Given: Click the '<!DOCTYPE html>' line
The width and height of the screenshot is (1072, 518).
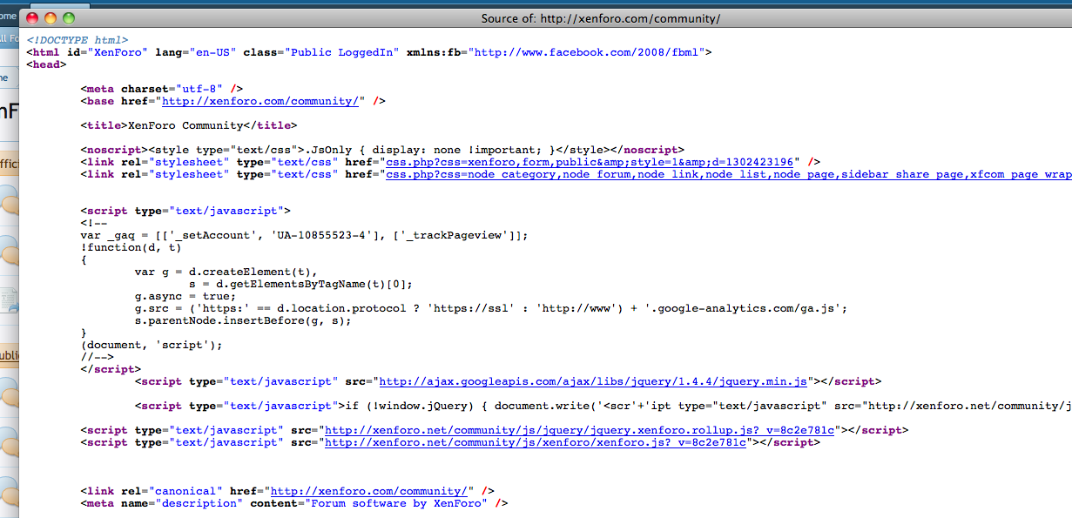Looking at the screenshot, I should pyautogui.click(x=78, y=40).
